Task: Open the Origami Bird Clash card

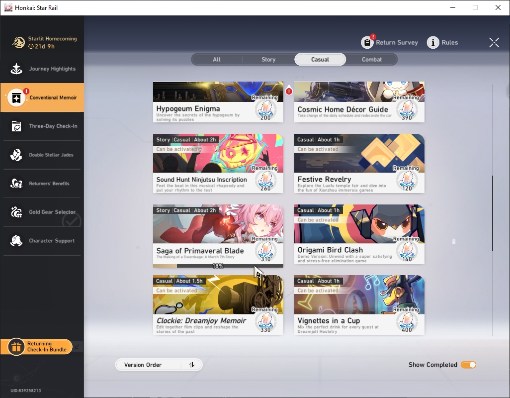Action: (x=359, y=234)
